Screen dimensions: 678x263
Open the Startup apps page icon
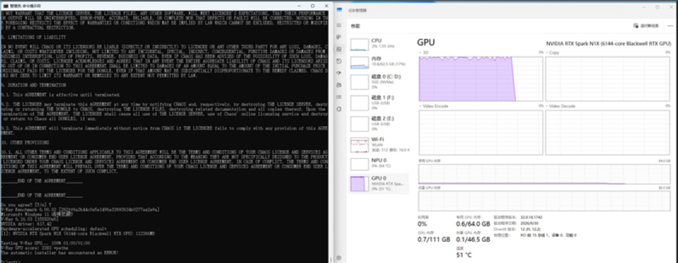pos(339,73)
